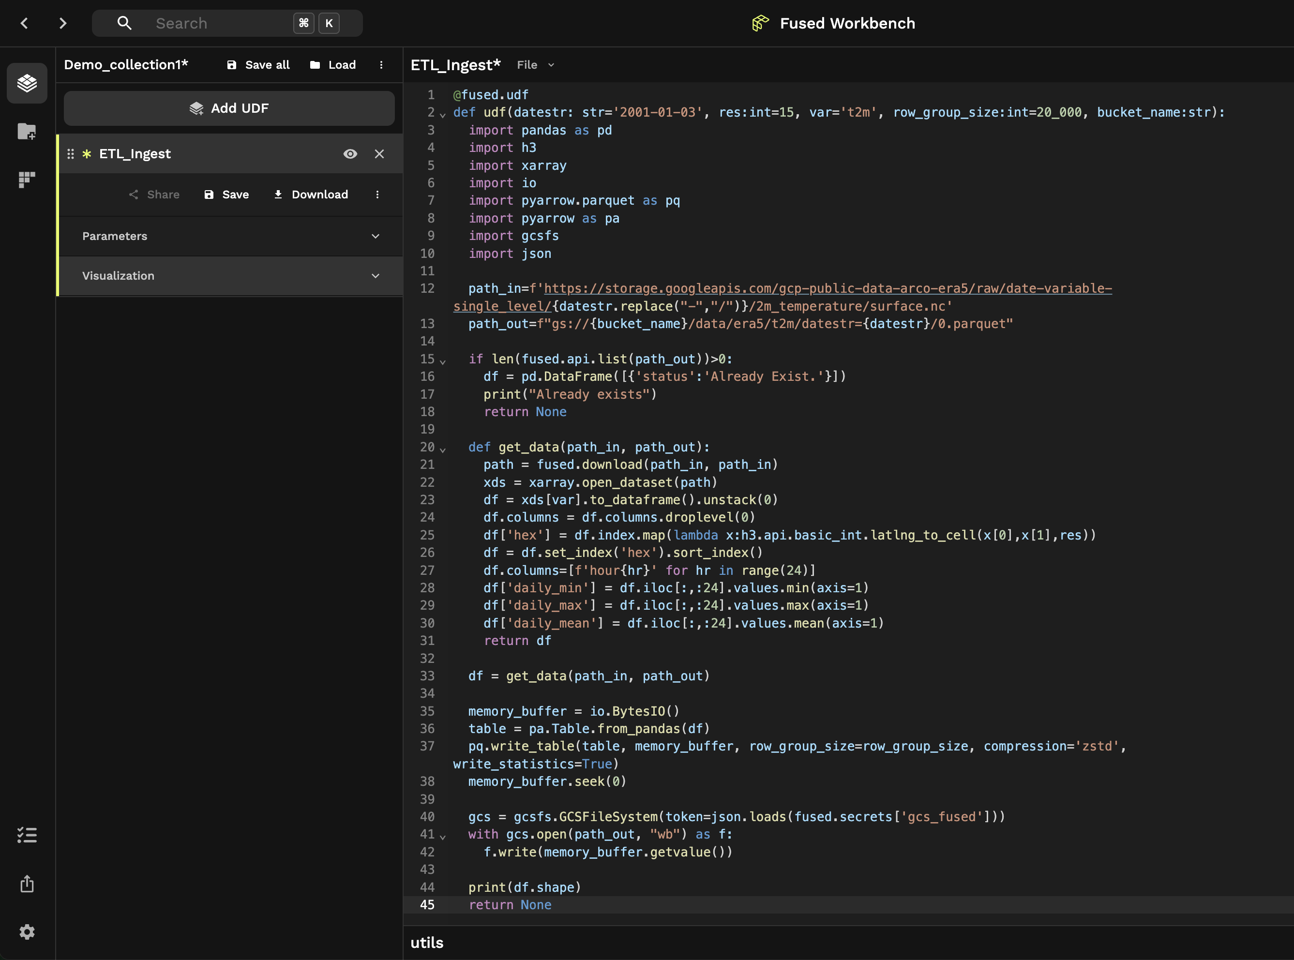Open Demo_collection1 more options menu
Screen dimensions: 1294x960
click(381, 64)
